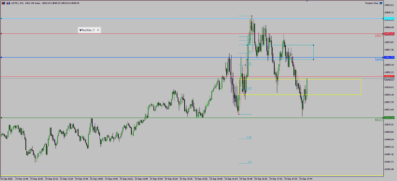Select the left anchor of green line

coord(1,118)
